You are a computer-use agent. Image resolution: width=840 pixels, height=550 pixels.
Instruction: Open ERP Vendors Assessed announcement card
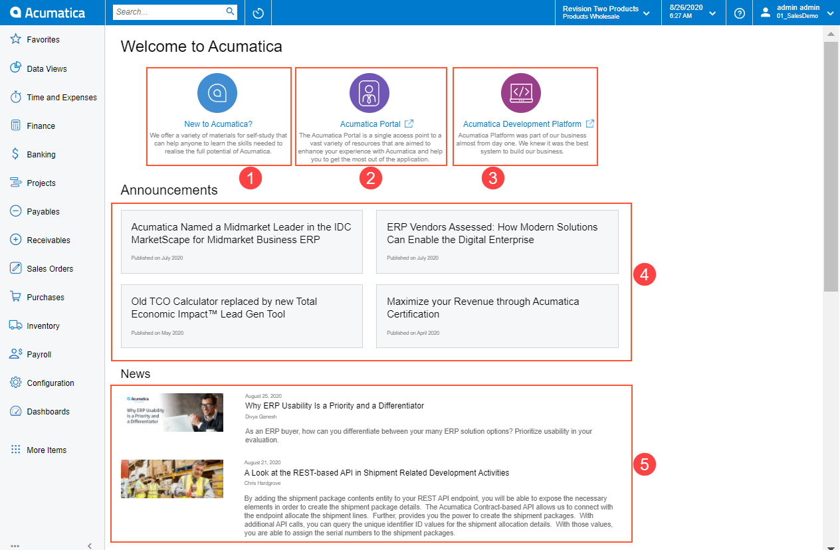(x=497, y=242)
